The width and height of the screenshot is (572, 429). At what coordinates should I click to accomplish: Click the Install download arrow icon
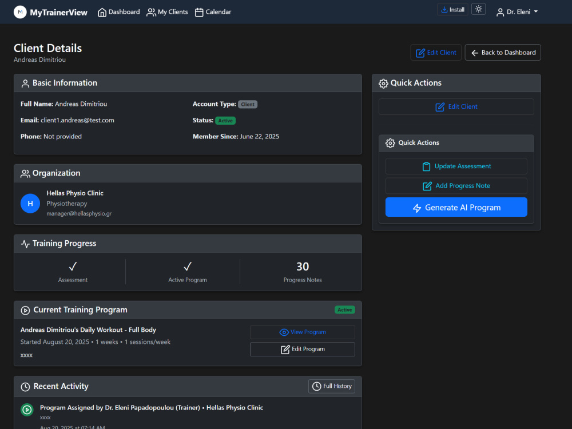444,10
